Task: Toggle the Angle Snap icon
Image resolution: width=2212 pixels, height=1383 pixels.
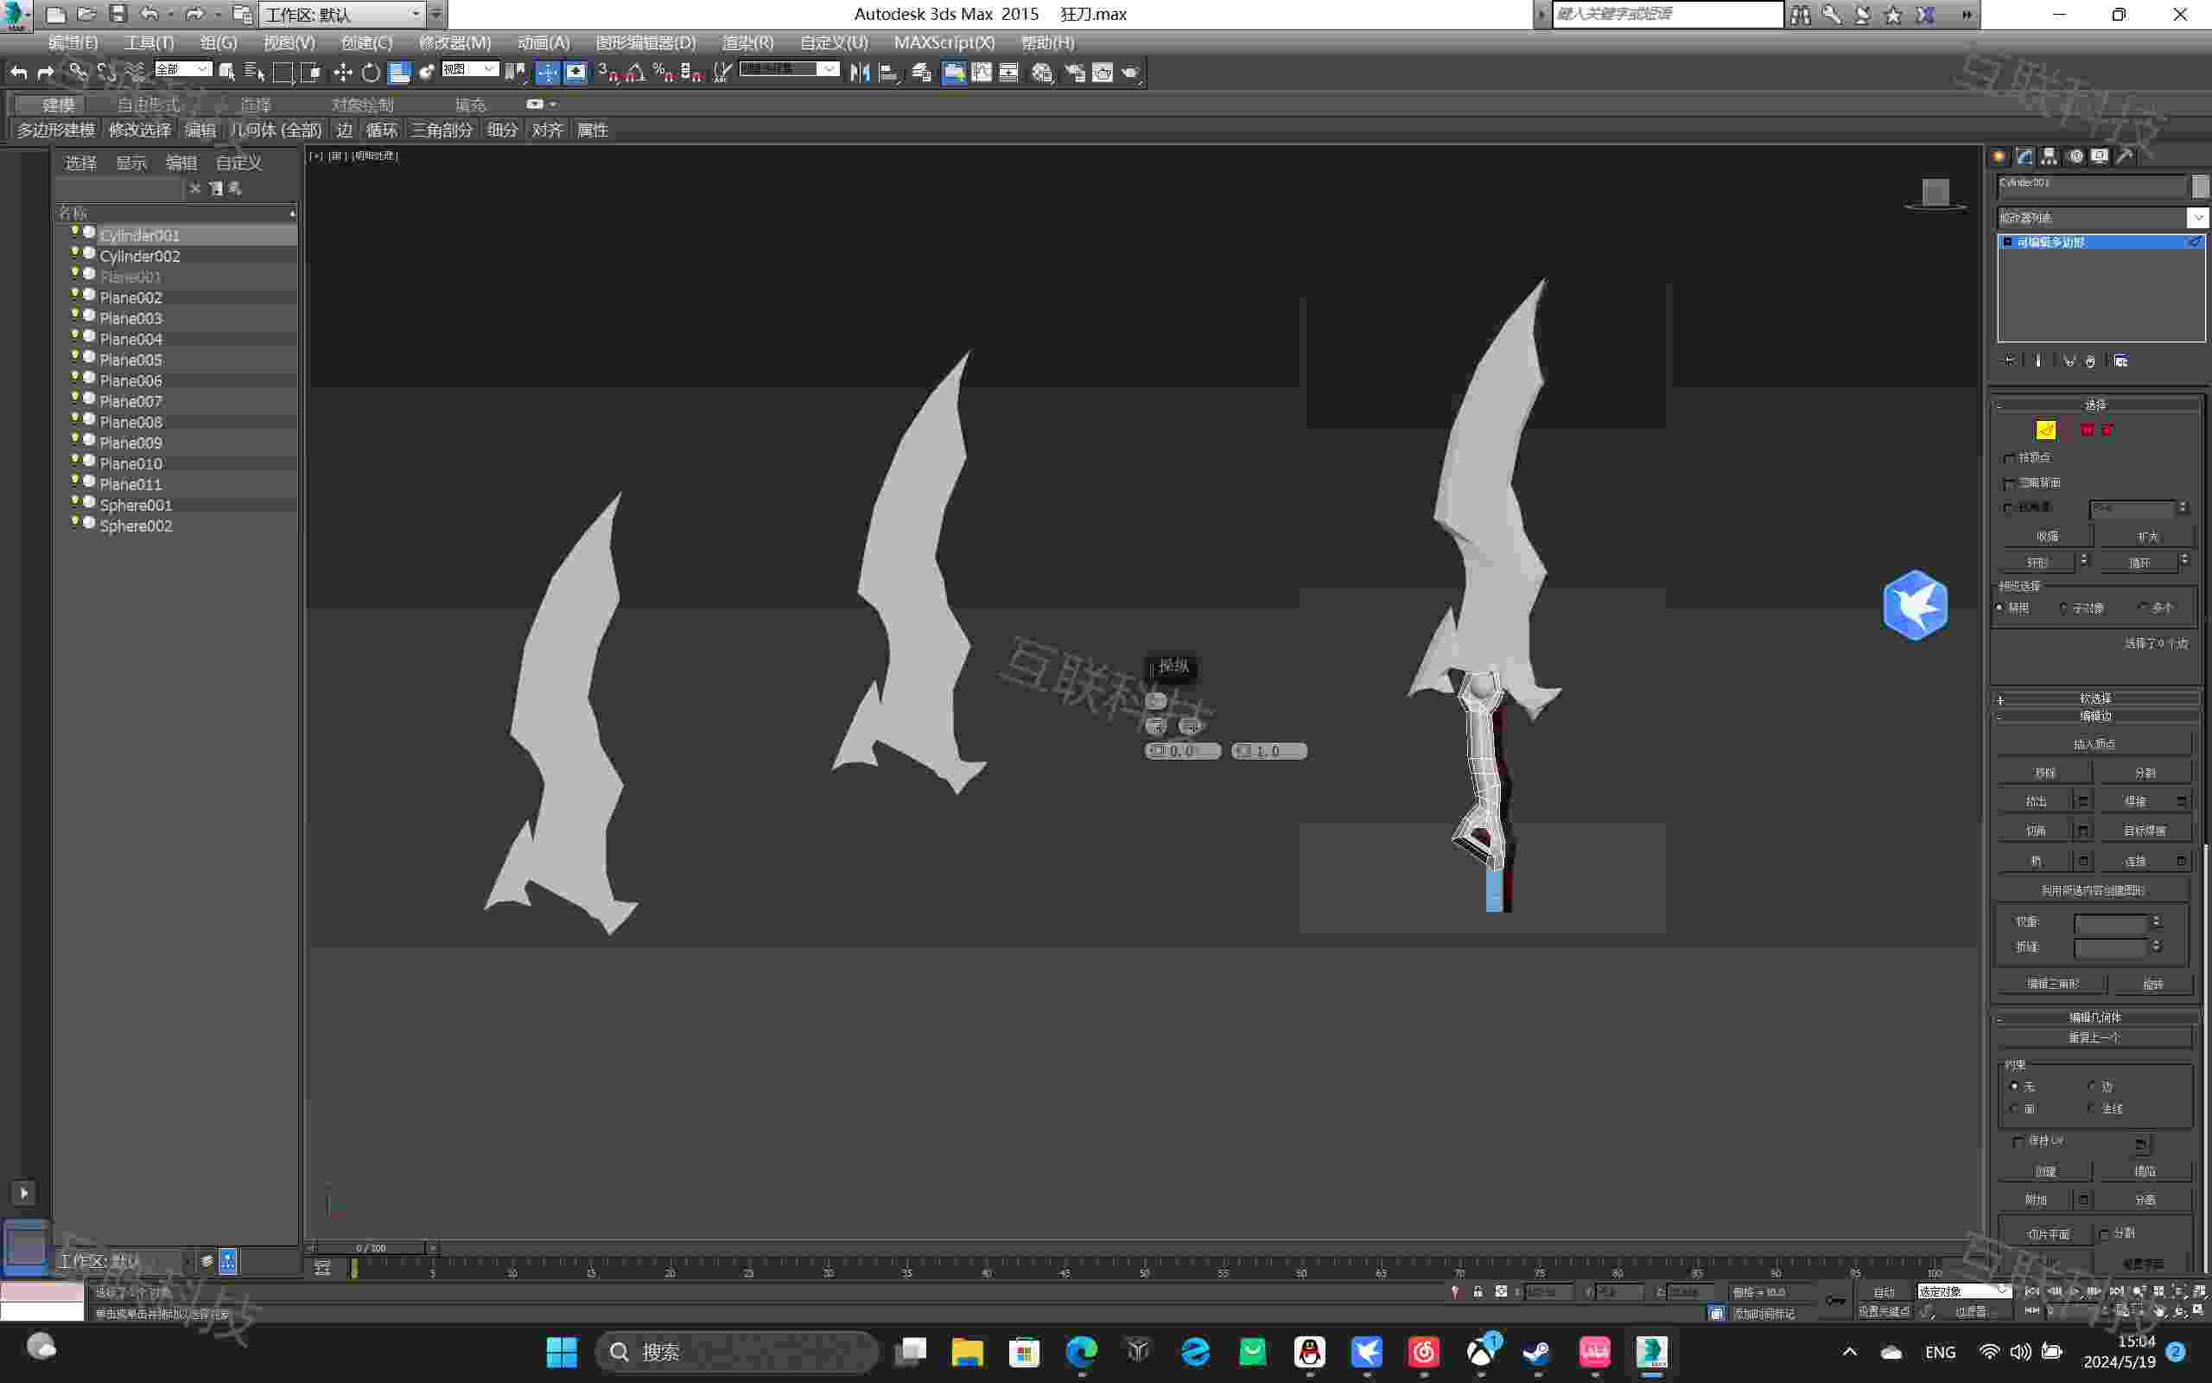Action: coord(635,73)
